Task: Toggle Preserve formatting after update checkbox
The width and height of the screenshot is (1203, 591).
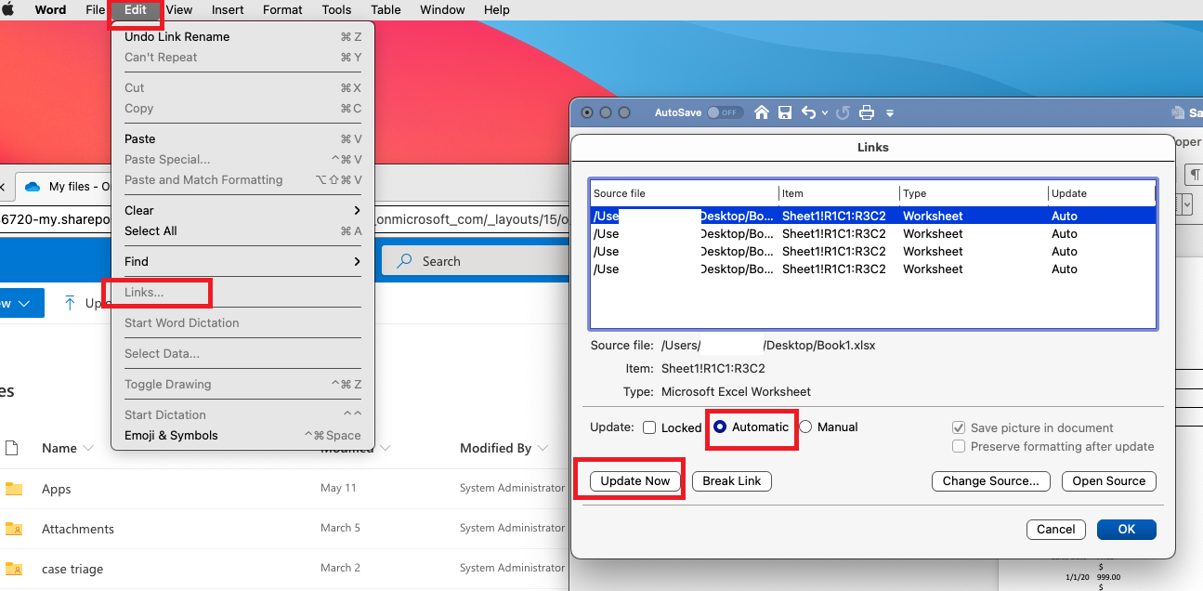Action: tap(959, 446)
